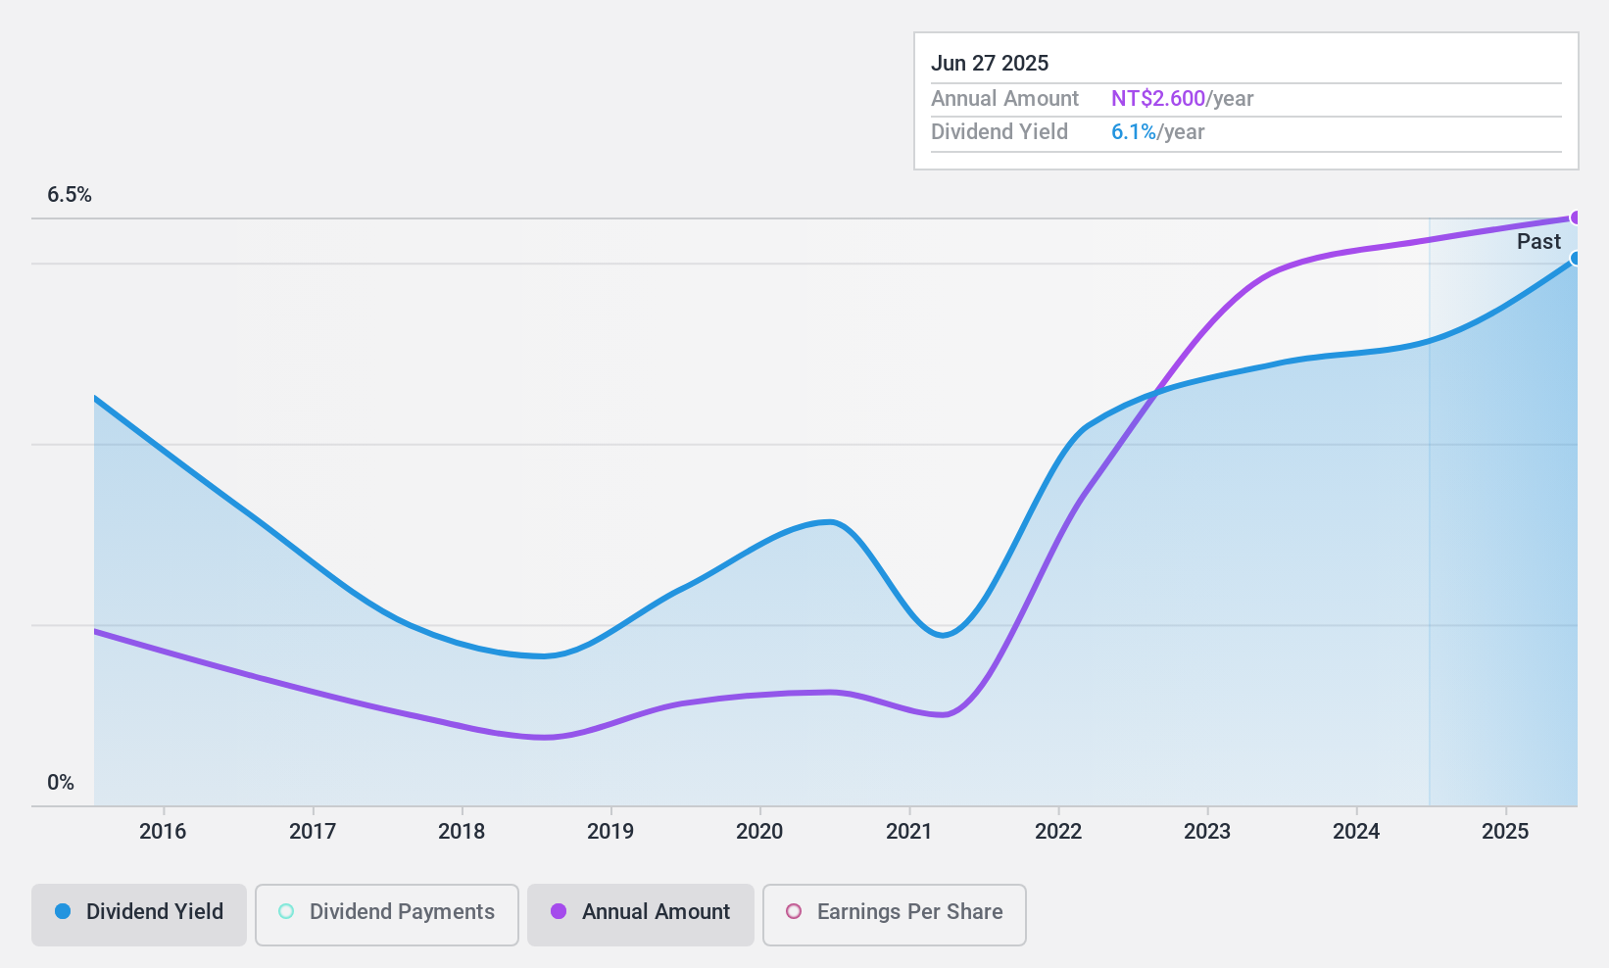Click the NT$2.600/year value
The width and height of the screenshot is (1609, 968).
point(1183,99)
